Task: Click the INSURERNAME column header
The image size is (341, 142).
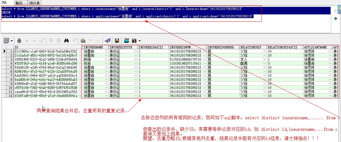Action: click(96, 47)
